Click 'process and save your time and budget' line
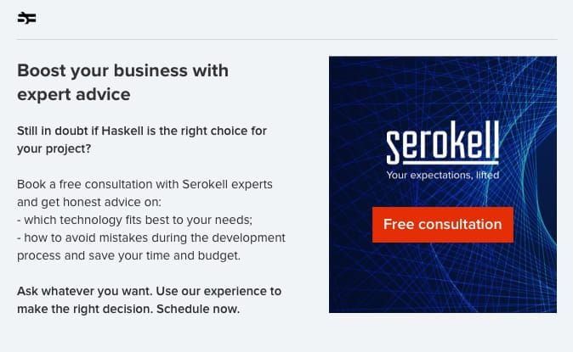 [x=128, y=255]
